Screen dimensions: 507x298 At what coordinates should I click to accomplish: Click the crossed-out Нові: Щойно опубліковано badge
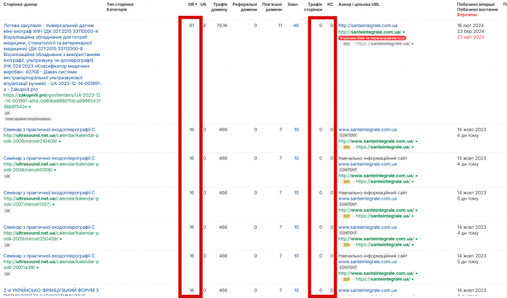pos(28,119)
